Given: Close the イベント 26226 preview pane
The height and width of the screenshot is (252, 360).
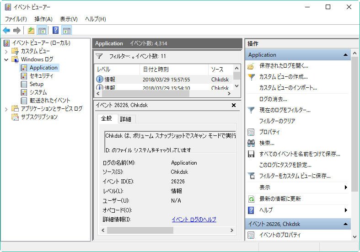Looking at the screenshot, I should click(234, 105).
